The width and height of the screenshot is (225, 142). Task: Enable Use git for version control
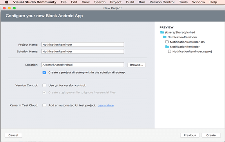pos(44,85)
